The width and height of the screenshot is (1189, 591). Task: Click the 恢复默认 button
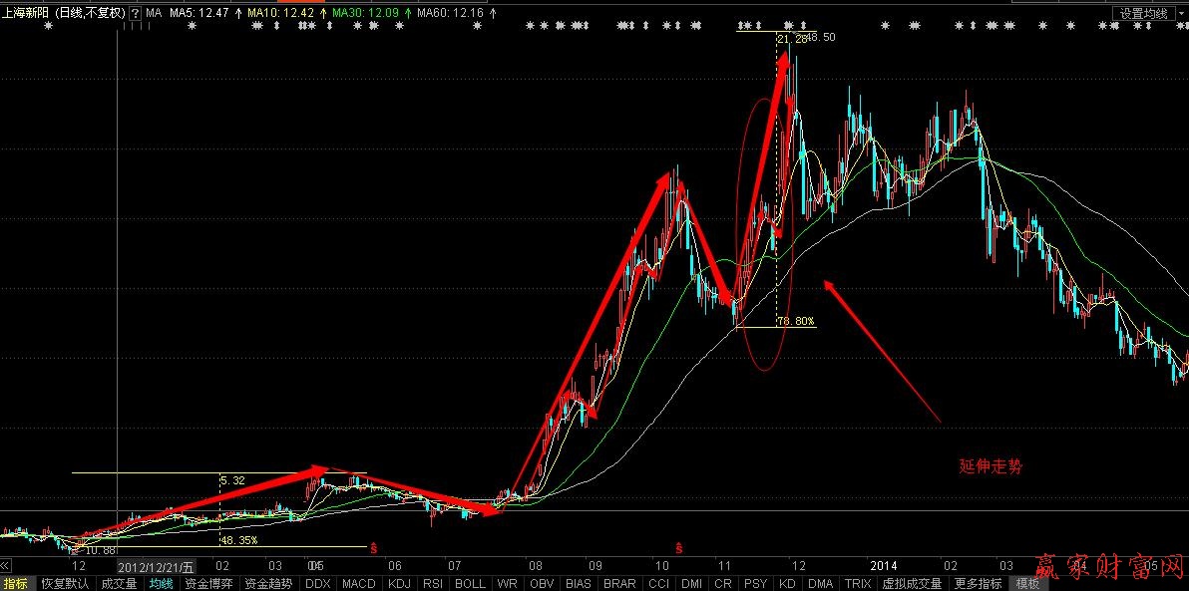[x=65, y=584]
